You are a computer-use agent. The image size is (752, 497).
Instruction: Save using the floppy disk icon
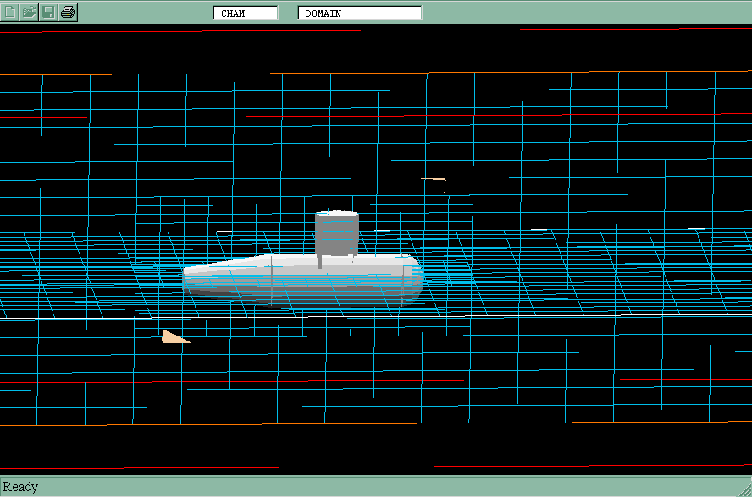click(x=48, y=12)
